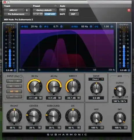Click the mix output value 100 % / 56 %

pyautogui.click(x=120, y=101)
